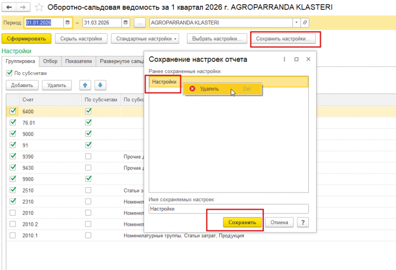Uncheck the inclusion checkbox for account 6400
Viewport: 396px width, 270px height.
click(13, 111)
